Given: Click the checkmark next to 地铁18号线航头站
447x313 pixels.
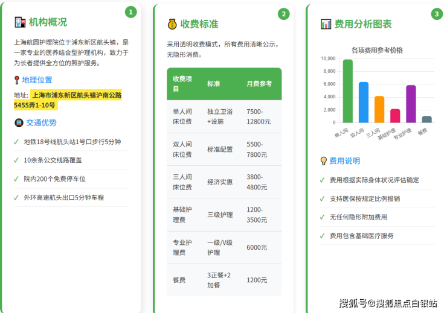Looking at the screenshot, I should pos(16,142).
